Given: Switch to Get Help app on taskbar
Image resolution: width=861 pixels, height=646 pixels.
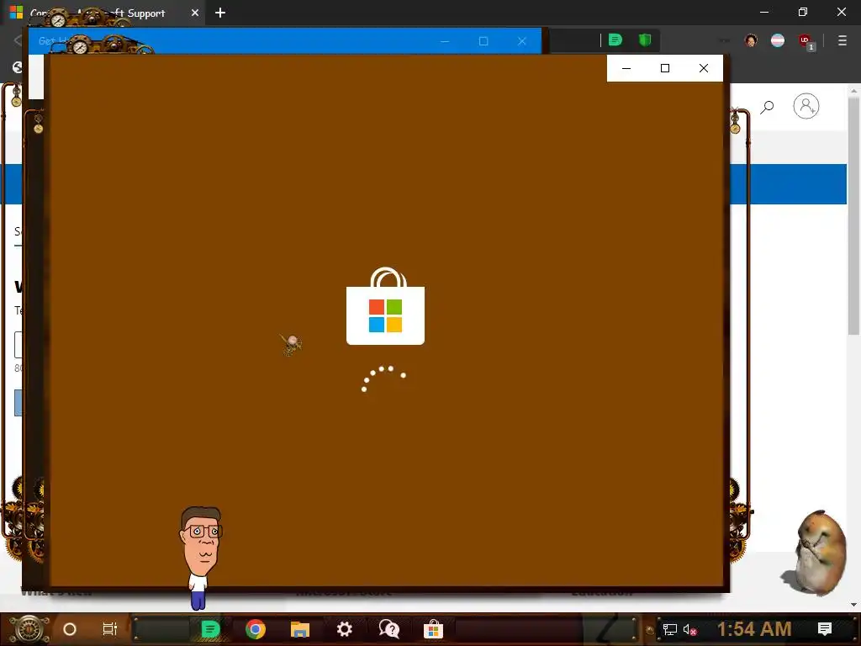Looking at the screenshot, I should (388, 629).
